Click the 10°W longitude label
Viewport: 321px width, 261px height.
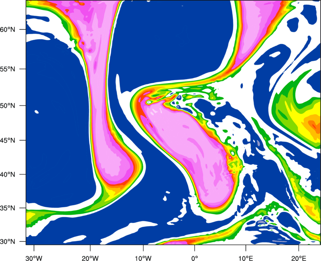143,258
